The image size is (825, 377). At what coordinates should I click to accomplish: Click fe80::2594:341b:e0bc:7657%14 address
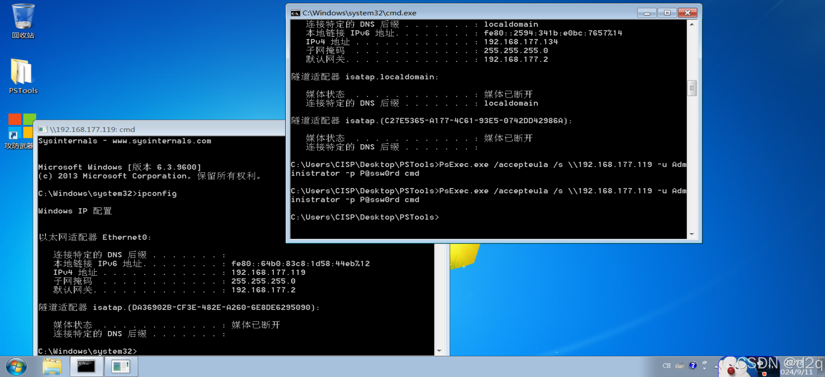pyautogui.click(x=553, y=33)
